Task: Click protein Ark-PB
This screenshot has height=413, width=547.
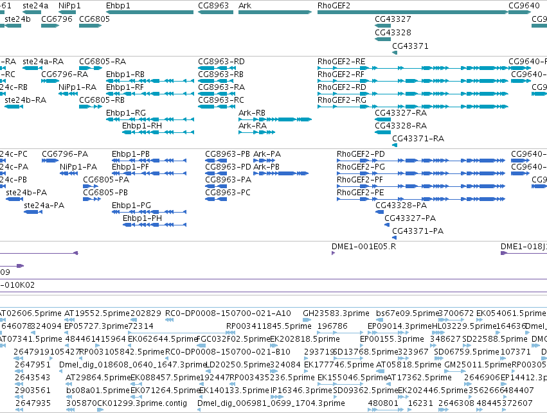Action: click(x=281, y=173)
